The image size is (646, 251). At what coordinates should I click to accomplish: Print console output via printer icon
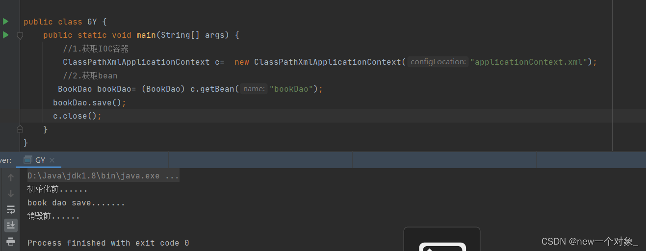(x=11, y=241)
